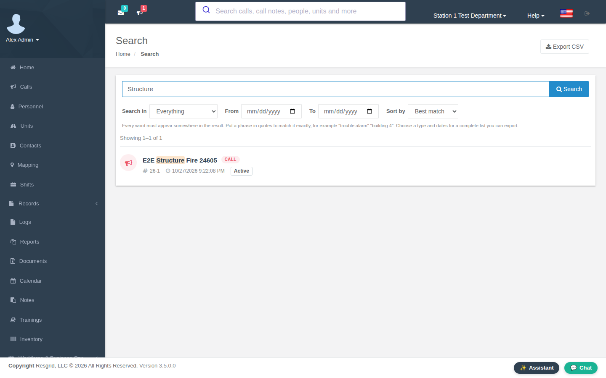Click the CALL type badge
606x378 pixels.
coord(230,160)
